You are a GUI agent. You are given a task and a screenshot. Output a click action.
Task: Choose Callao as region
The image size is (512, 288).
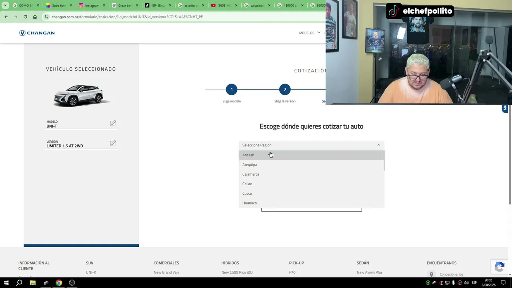[x=311, y=184]
